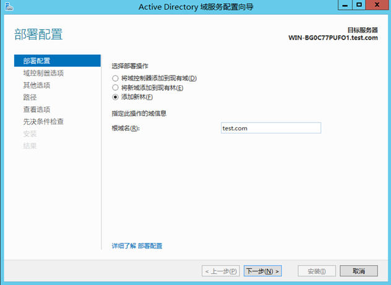
Task: Click the 选择部署操作 label
Action: 130,66
